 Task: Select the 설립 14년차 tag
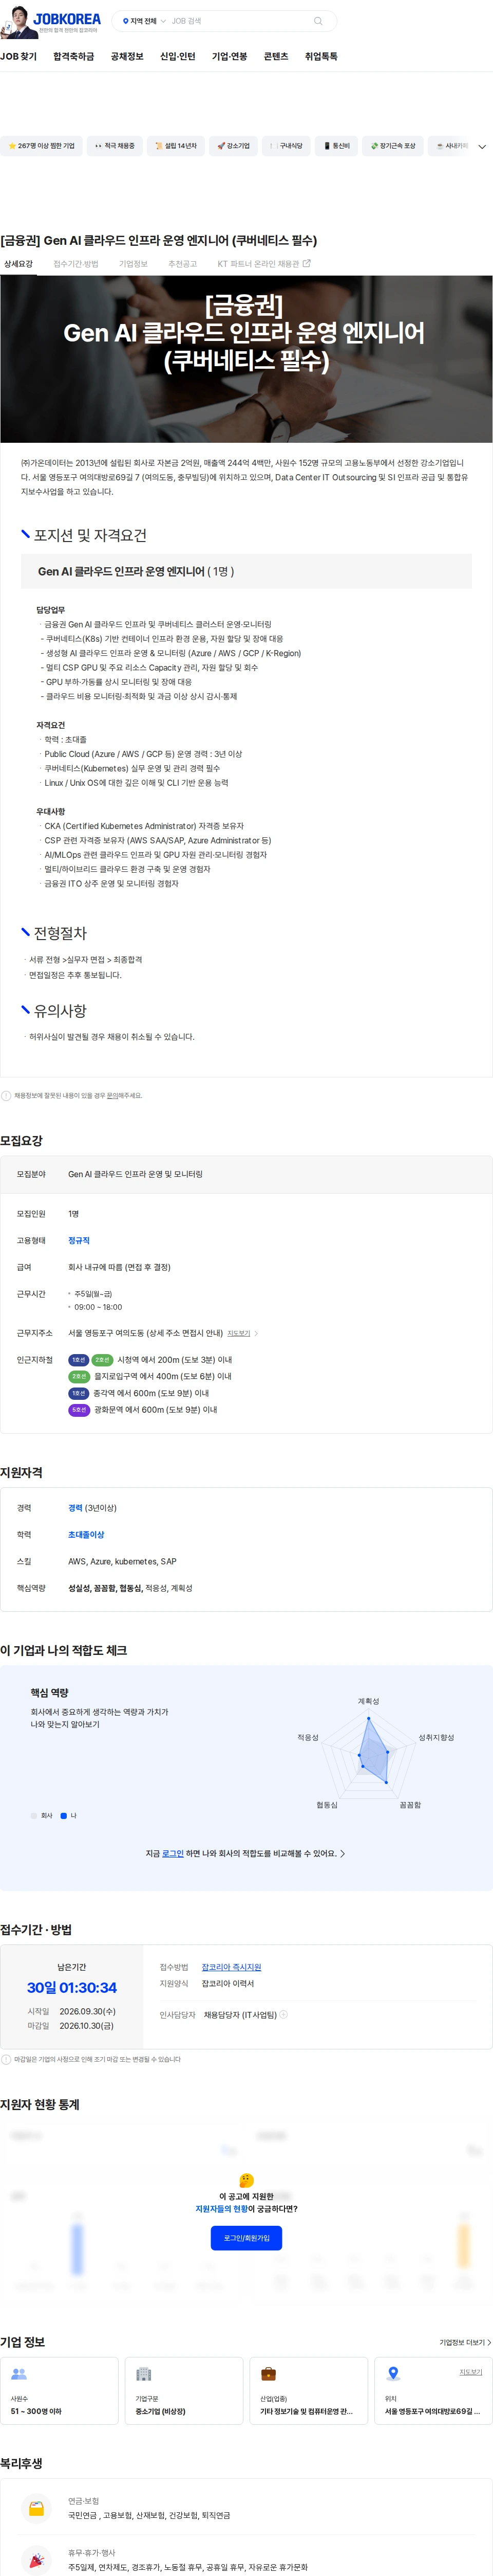click(x=176, y=146)
